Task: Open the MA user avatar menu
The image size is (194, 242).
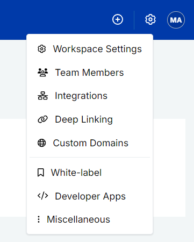Action: [176, 20]
